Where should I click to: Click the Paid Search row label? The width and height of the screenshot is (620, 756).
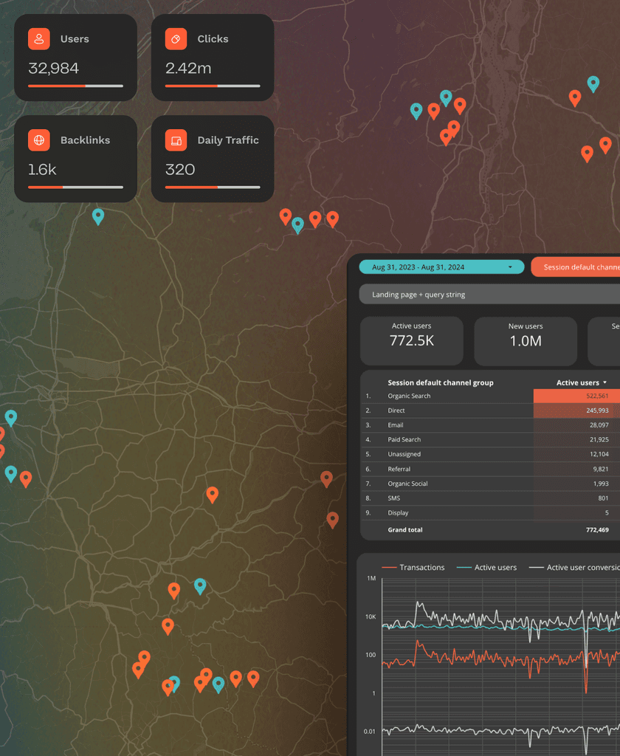(x=404, y=439)
